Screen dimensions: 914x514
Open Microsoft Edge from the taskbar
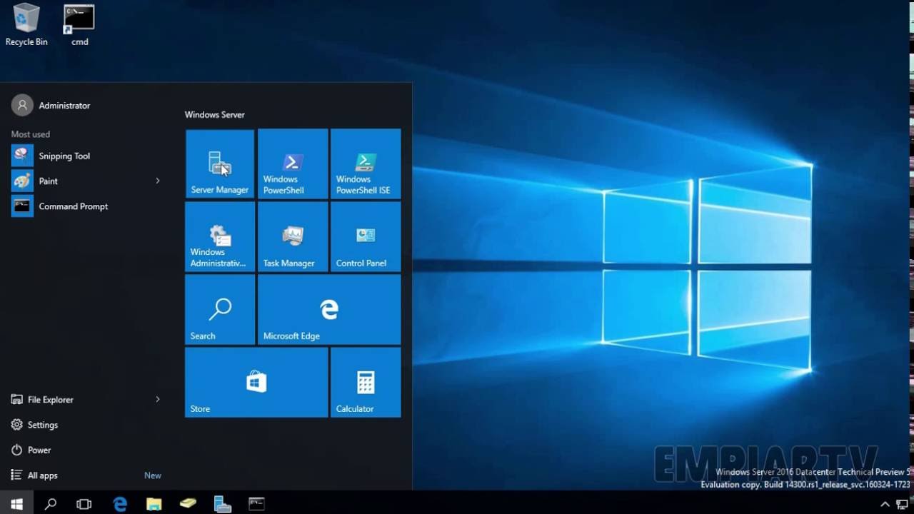(120, 504)
